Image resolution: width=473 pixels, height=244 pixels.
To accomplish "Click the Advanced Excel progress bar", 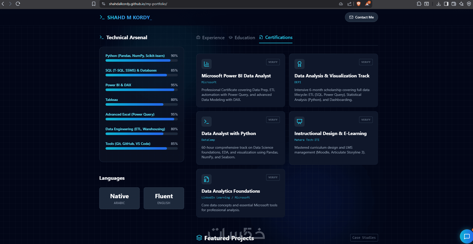I will [142, 119].
